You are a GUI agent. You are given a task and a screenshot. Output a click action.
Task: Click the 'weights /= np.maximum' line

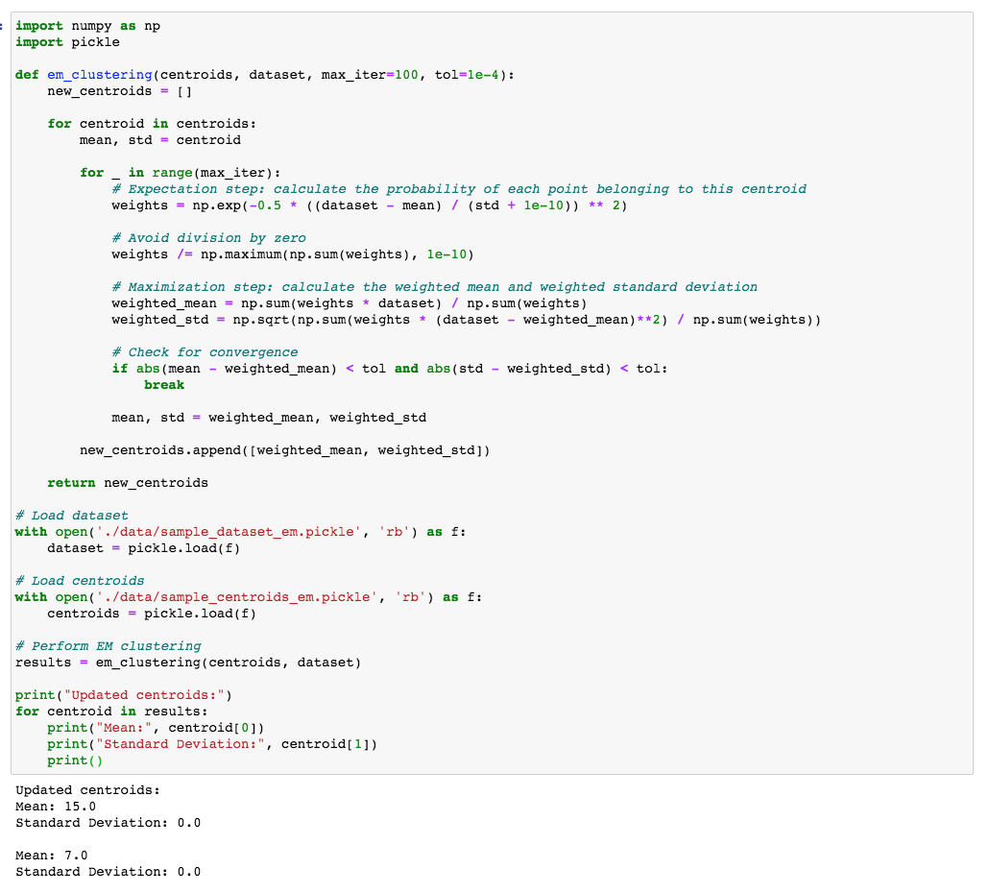[293, 254]
